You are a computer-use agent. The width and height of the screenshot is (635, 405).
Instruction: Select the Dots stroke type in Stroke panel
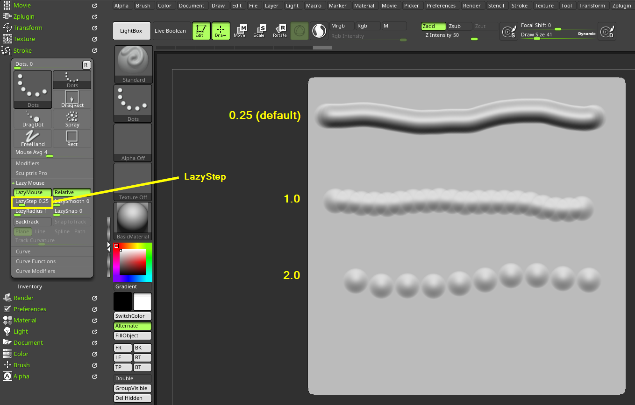tap(33, 90)
